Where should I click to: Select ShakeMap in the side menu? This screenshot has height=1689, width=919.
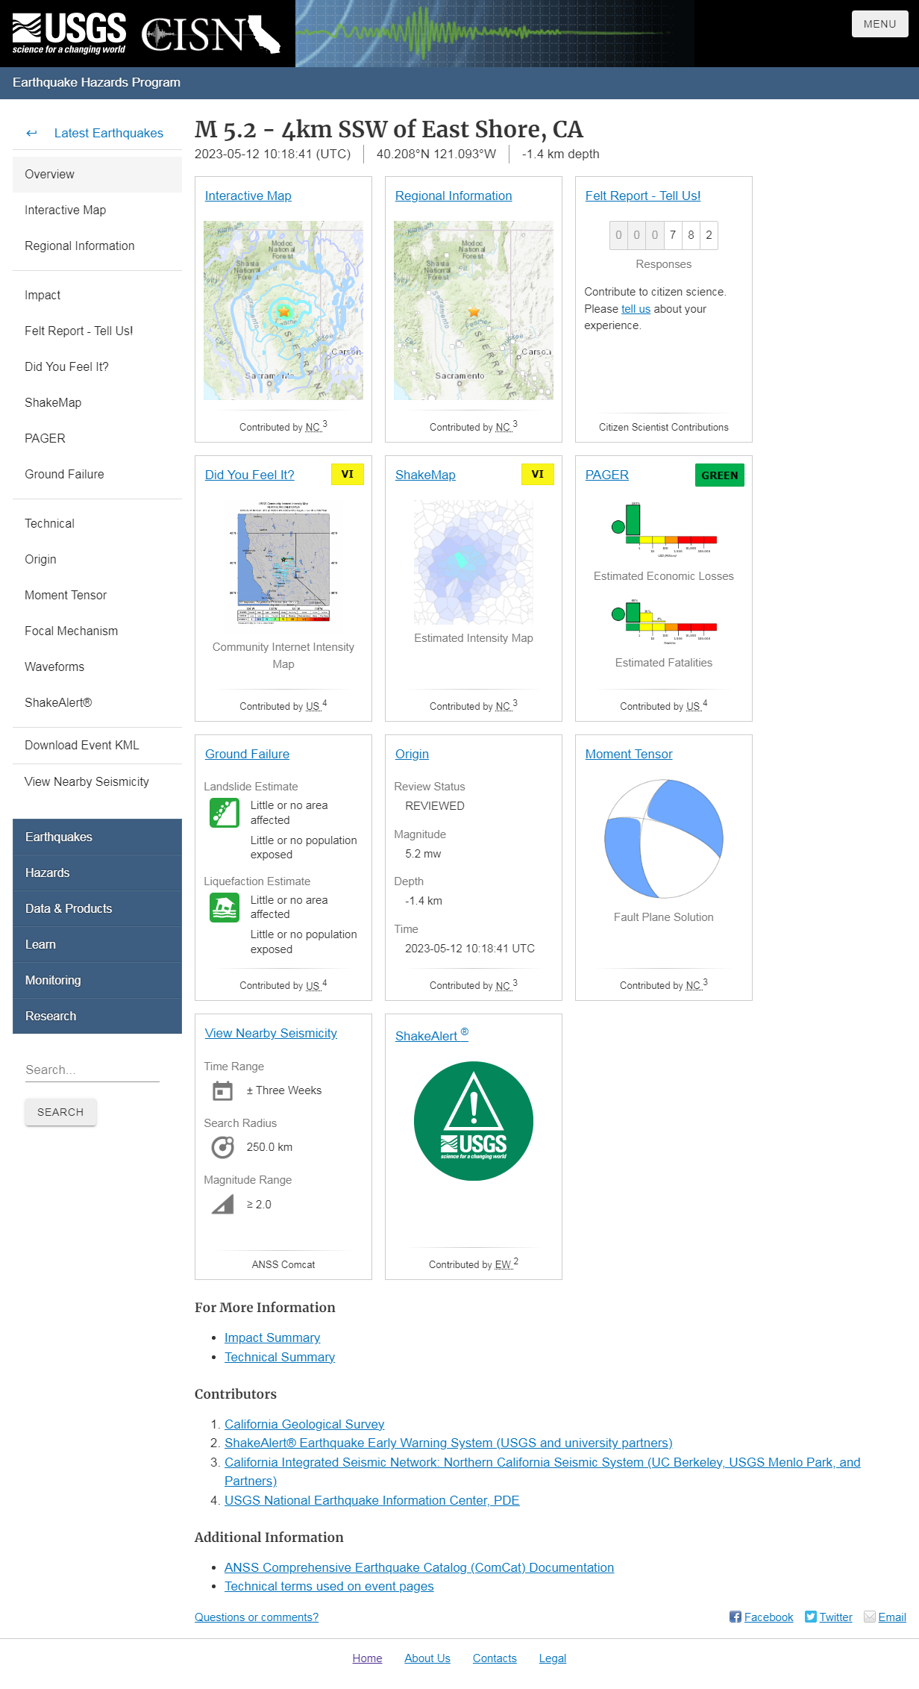[97, 402]
